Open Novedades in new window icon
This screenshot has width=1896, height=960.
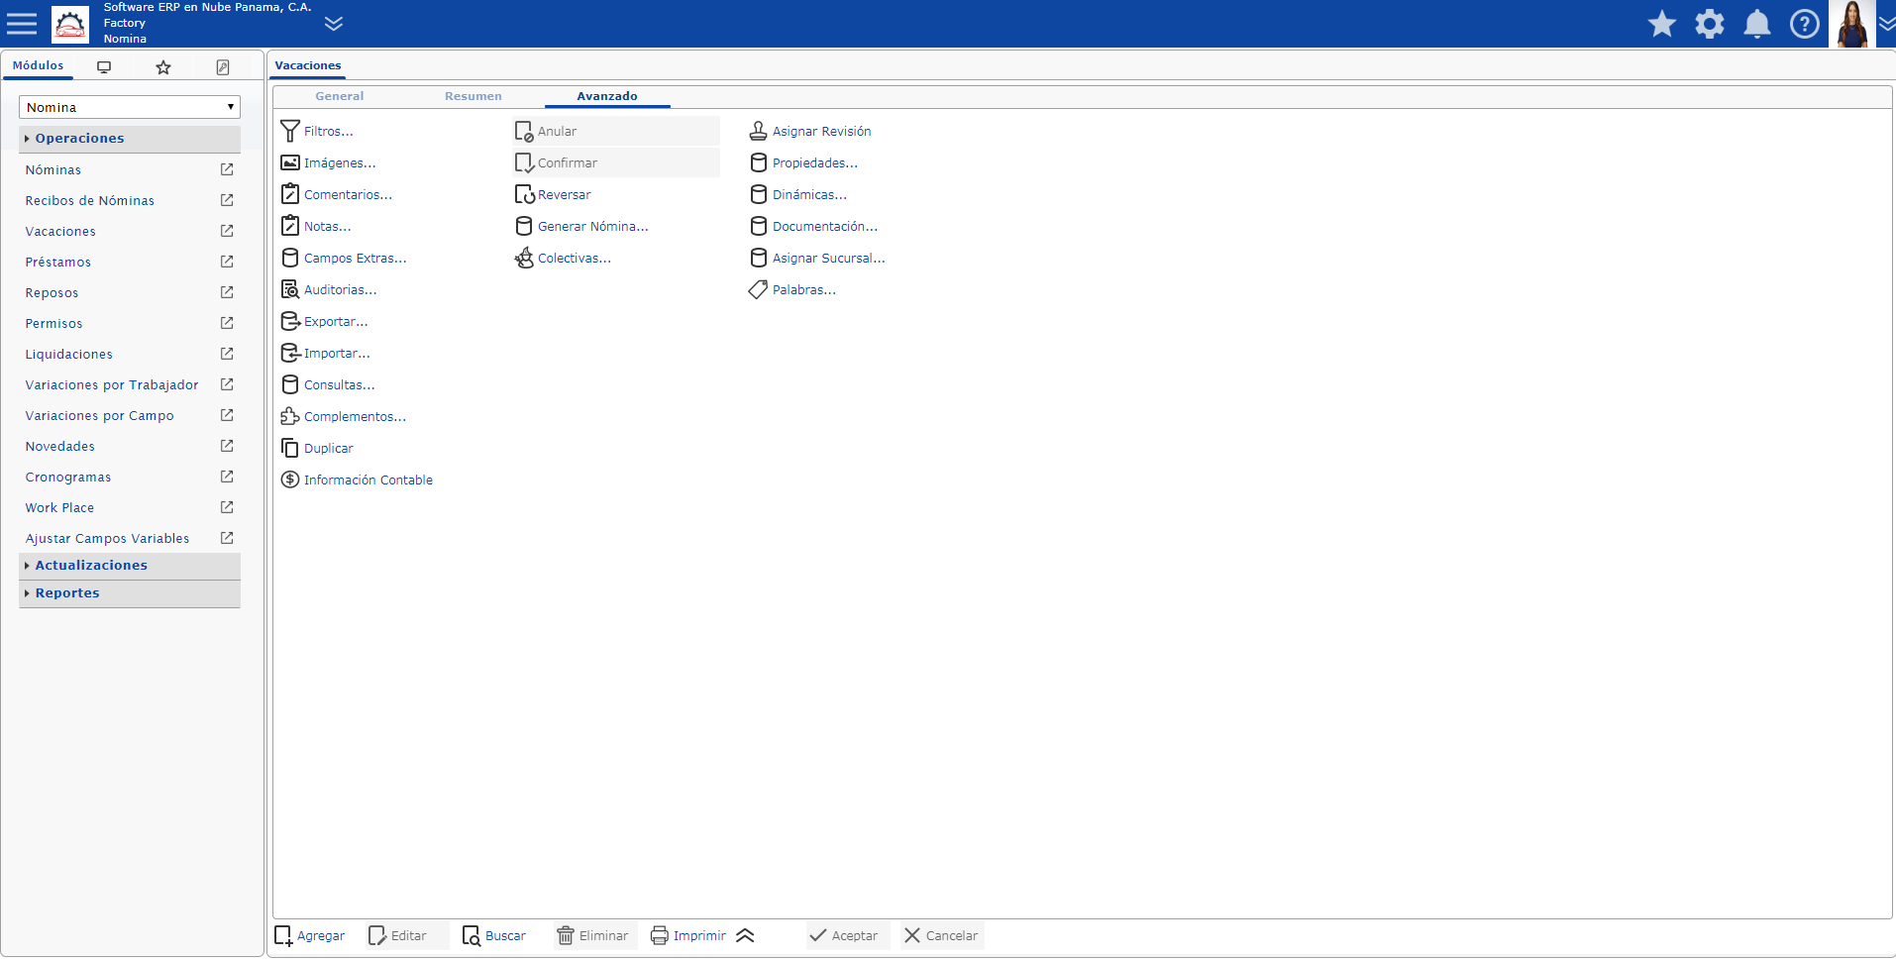tap(227, 446)
